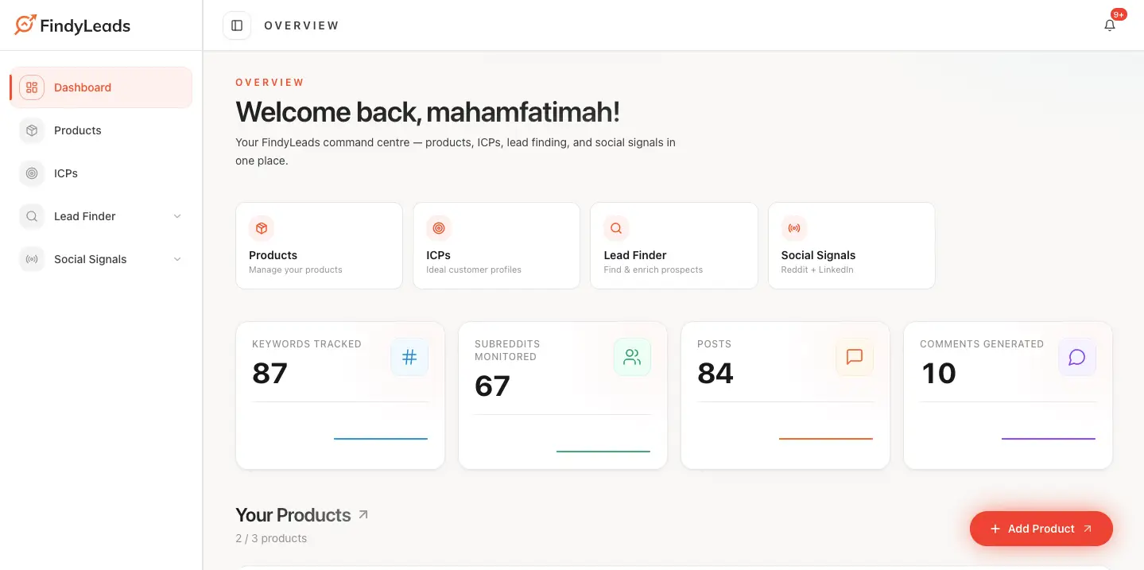Click the "Welcome back, mahamfatimah!" heading

[428, 112]
